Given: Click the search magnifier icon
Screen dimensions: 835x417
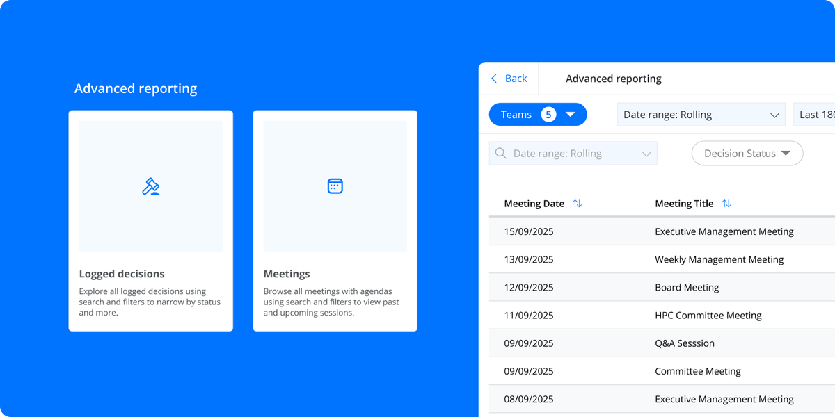Looking at the screenshot, I should pos(501,154).
